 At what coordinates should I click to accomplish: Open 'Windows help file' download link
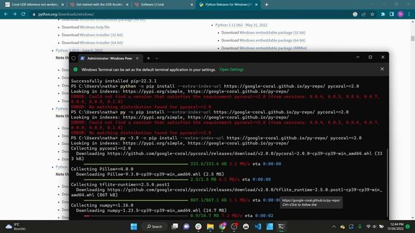(x=95, y=27)
